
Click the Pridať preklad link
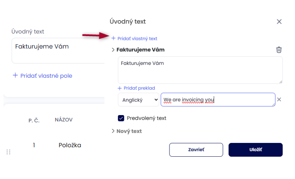click(139, 88)
